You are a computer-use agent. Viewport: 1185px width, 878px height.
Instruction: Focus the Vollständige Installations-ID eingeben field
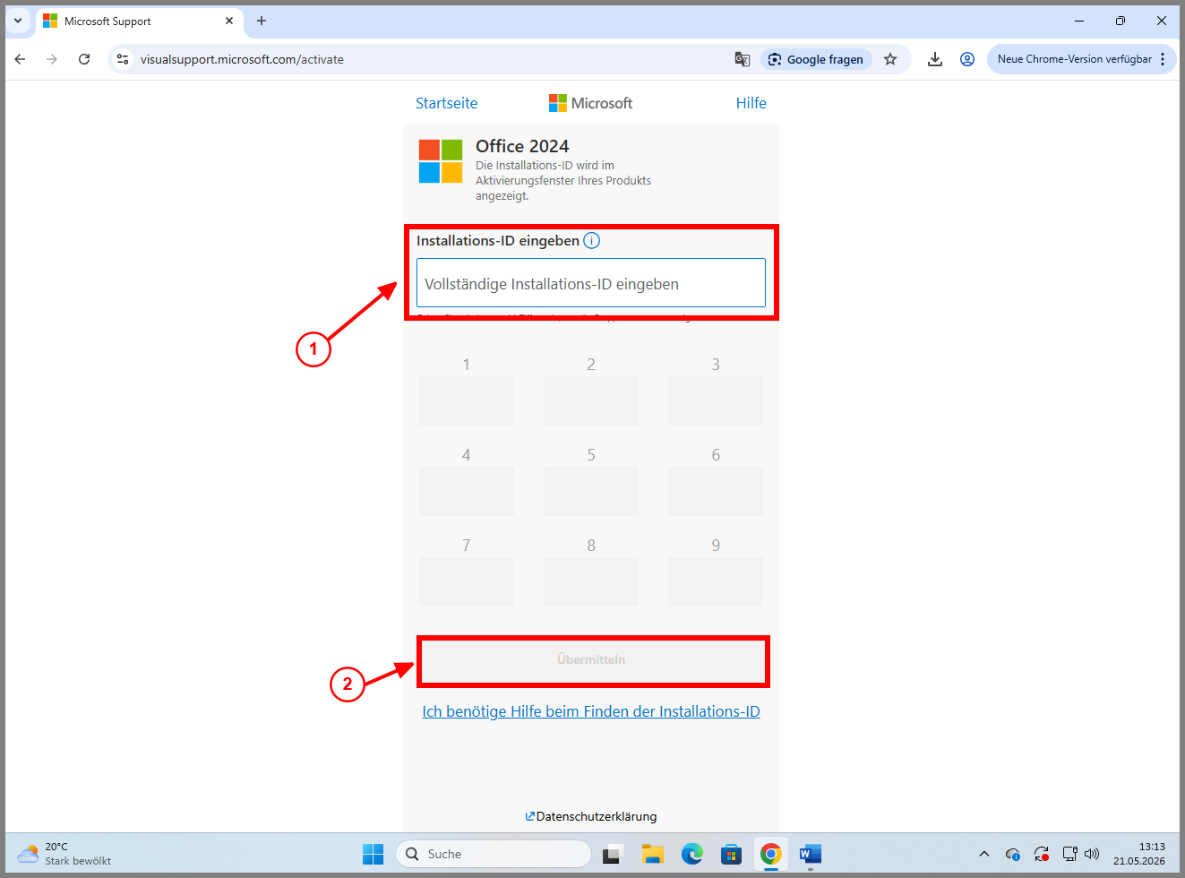pos(591,283)
